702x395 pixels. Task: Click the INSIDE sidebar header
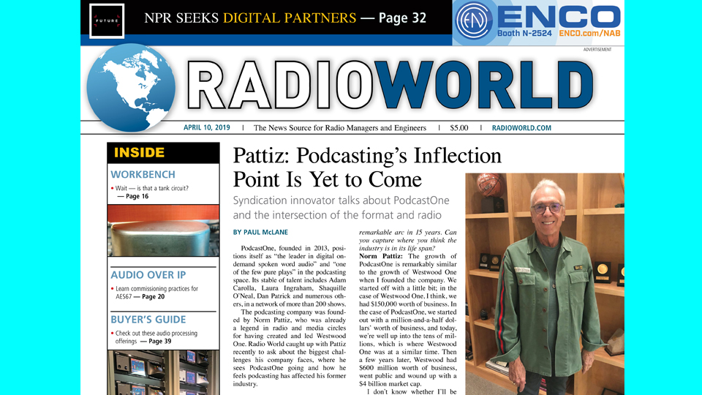point(163,153)
